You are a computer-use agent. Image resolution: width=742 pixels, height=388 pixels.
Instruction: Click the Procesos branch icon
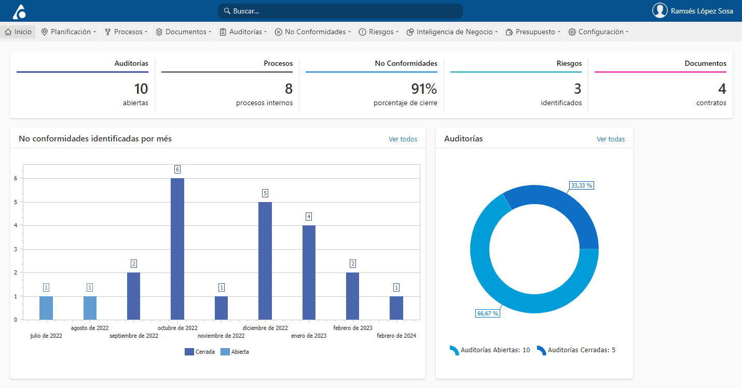108,32
